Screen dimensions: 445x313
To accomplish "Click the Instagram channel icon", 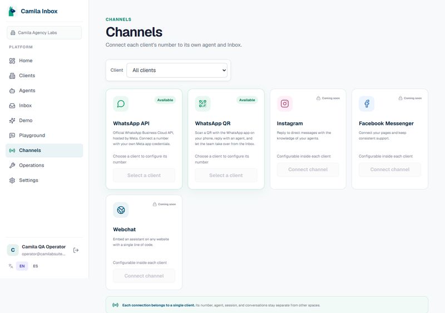I will pos(285,104).
